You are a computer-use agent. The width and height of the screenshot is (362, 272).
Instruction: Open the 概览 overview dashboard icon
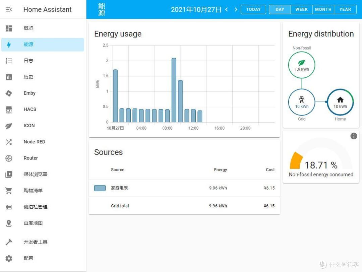[x=9, y=28]
